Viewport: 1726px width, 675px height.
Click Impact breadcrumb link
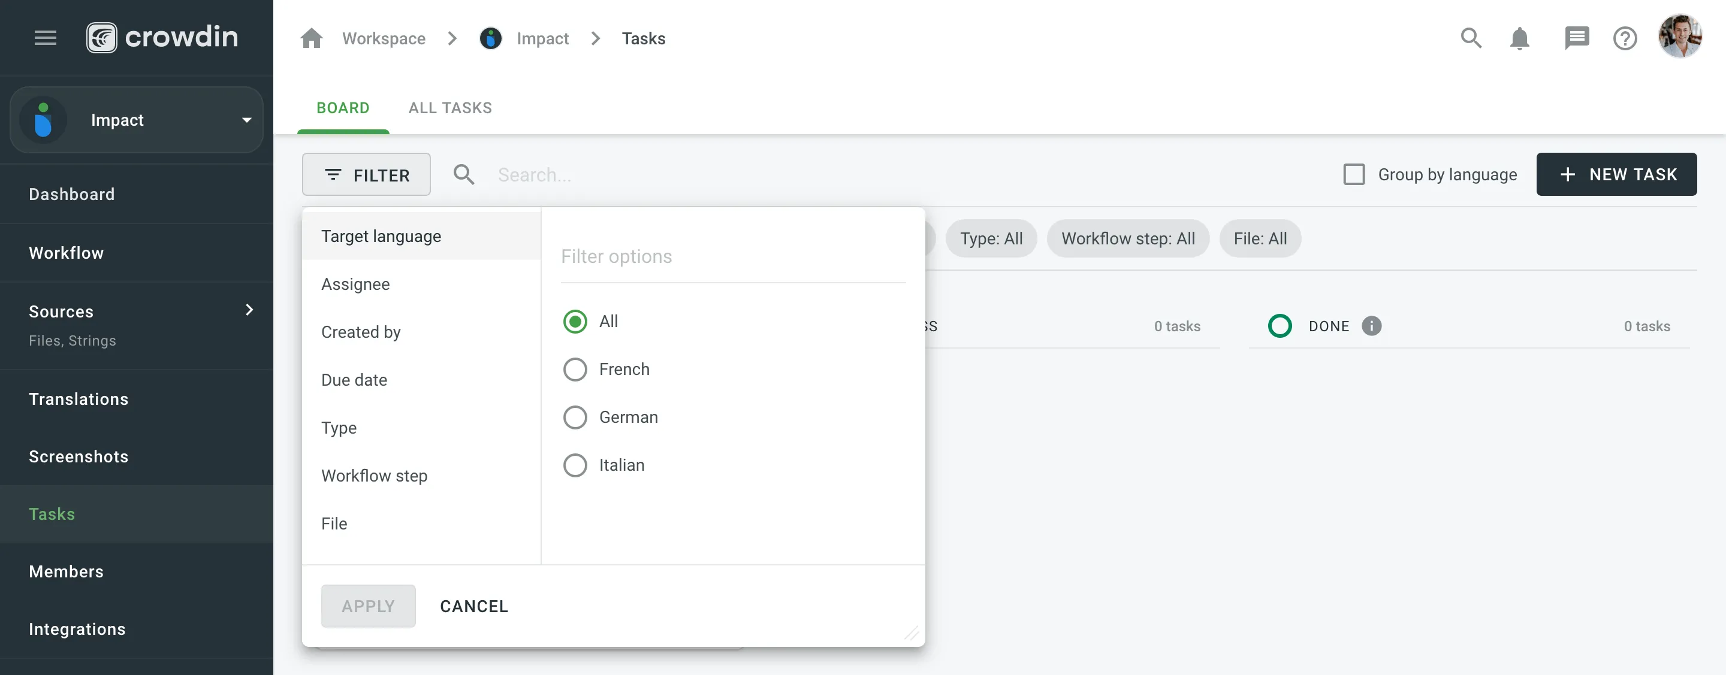543,38
